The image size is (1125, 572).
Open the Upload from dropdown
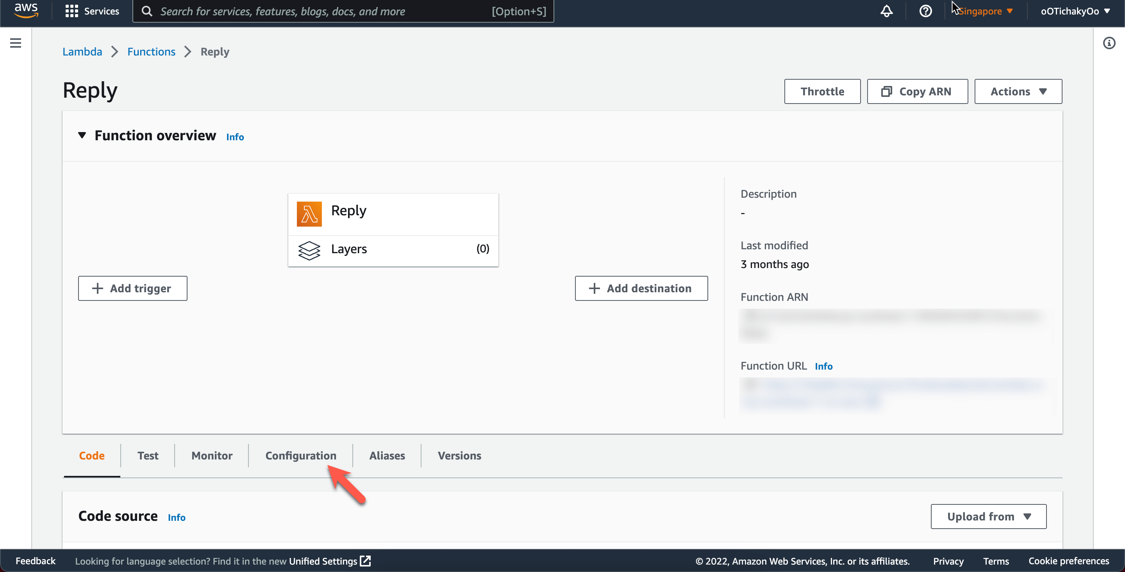point(988,516)
